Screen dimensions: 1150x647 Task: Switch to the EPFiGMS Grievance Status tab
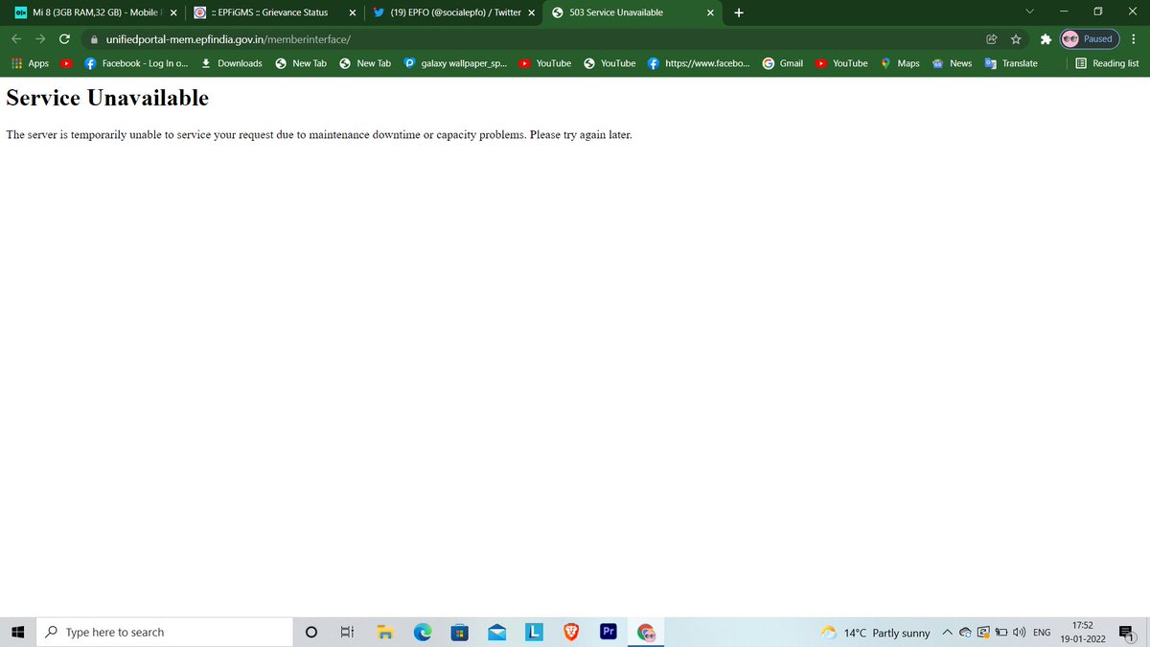click(273, 12)
